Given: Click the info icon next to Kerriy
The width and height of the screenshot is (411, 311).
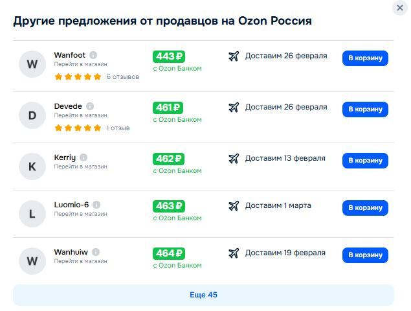Looking at the screenshot, I should click(83, 157).
